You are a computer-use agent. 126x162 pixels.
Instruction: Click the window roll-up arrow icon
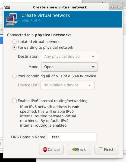click(113, 7)
